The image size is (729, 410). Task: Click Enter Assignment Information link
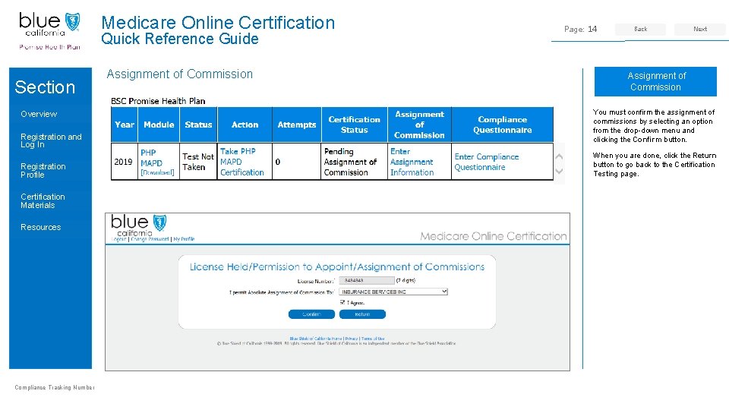[412, 162]
